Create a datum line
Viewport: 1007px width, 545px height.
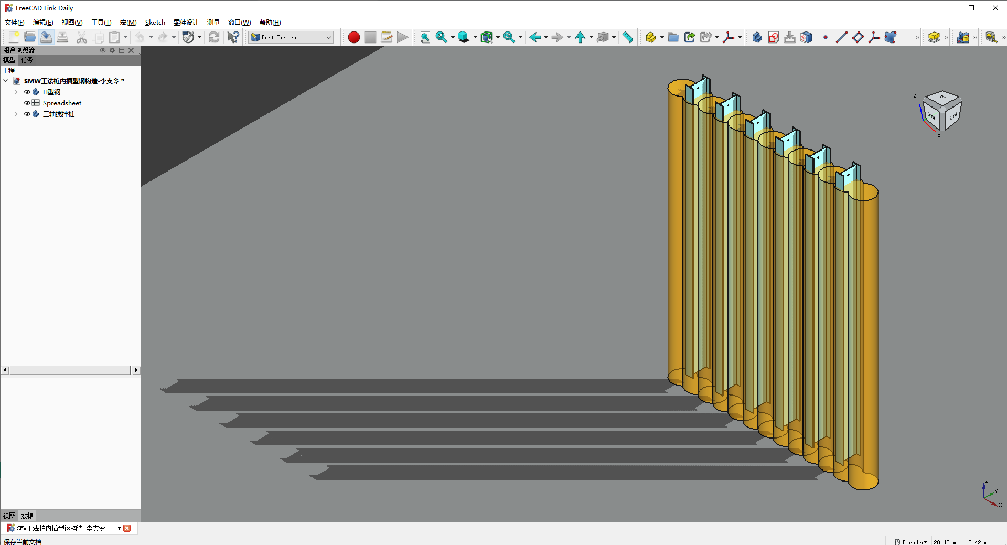842,37
